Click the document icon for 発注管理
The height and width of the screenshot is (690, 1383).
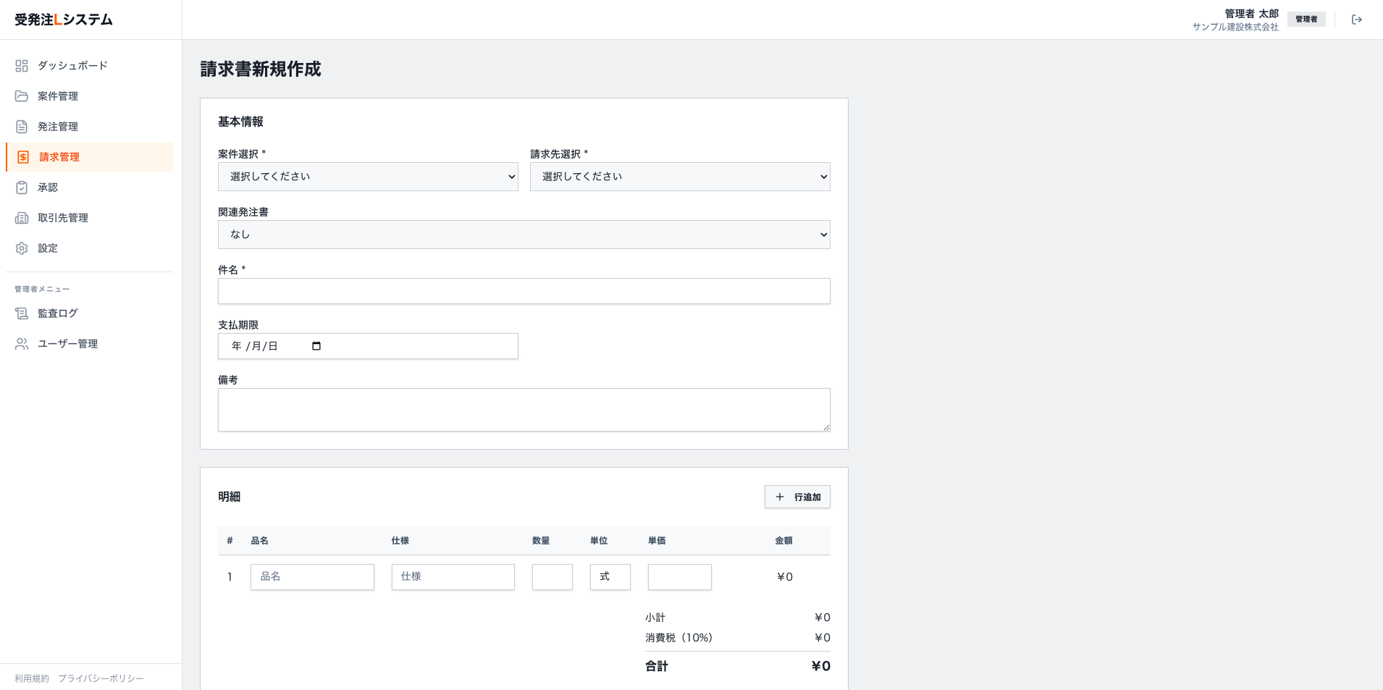tap(22, 127)
